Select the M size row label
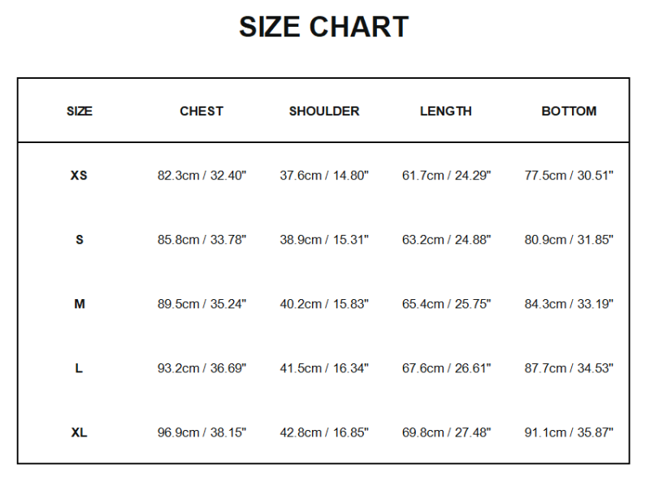 click(79, 304)
